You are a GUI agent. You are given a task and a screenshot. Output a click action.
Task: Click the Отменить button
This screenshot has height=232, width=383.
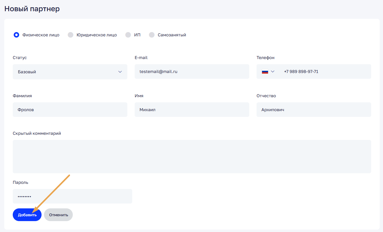click(x=59, y=215)
